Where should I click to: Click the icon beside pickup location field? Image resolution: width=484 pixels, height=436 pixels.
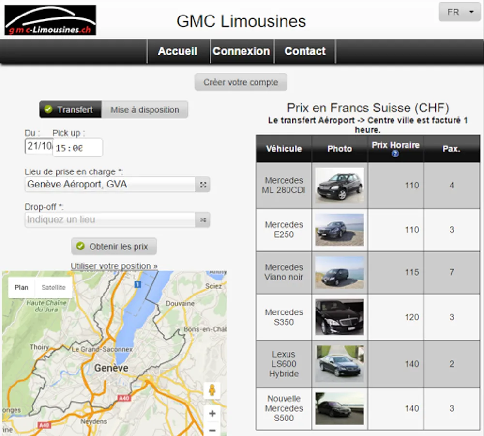click(x=203, y=185)
